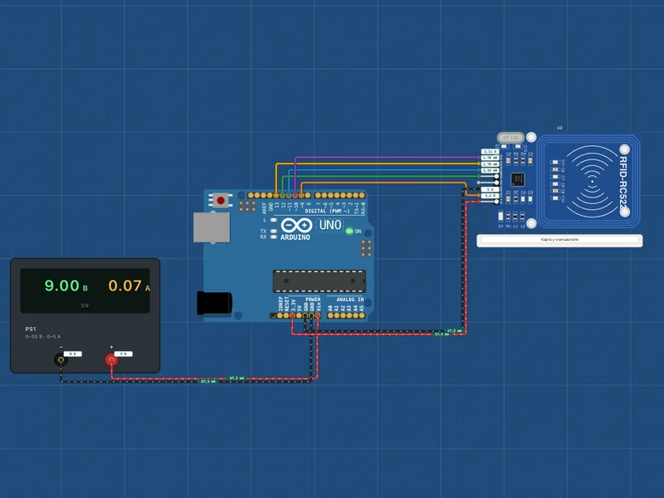Click the bottom-left mounting hole on RFID board

coord(531,222)
